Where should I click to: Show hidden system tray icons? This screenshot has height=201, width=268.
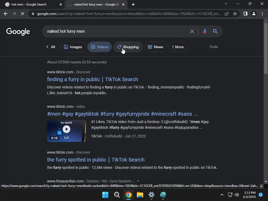tap(222, 195)
